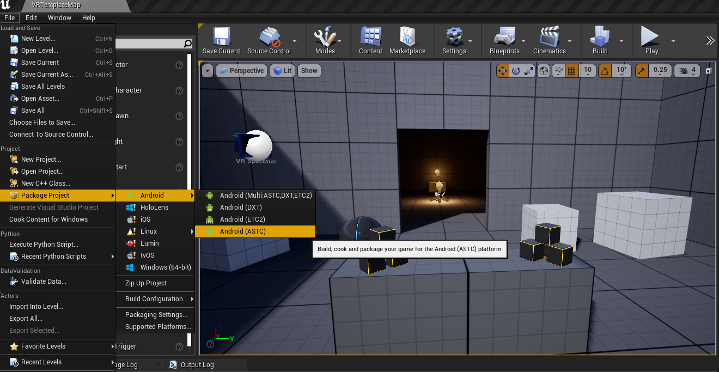The width and height of the screenshot is (719, 372).
Task: Click the Save Current toolbar icon
Action: point(221,41)
